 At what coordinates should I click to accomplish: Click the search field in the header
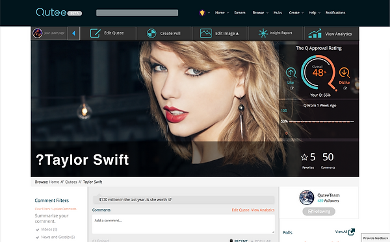(137, 13)
